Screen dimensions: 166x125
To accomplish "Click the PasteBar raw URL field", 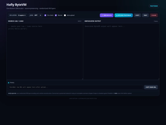I will pos(76,87).
